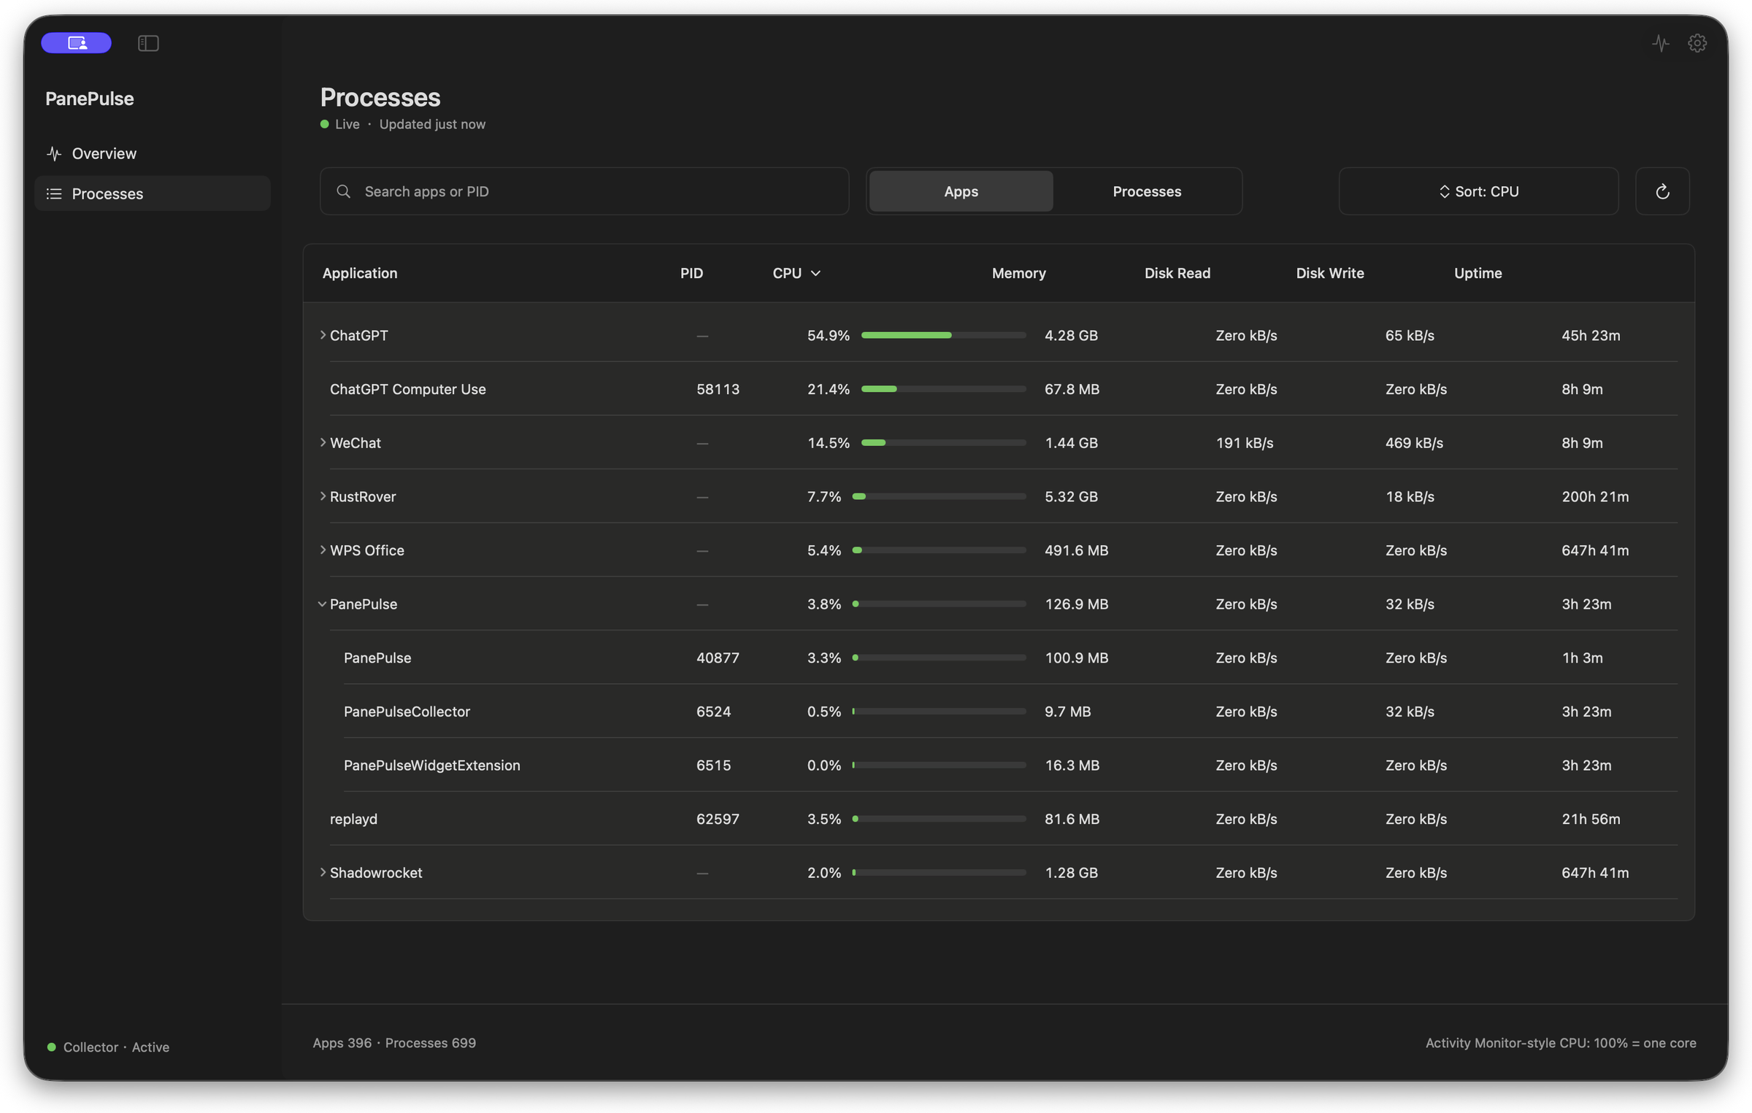Click the 469 kB/s disk write value
Image resolution: width=1752 pixels, height=1113 pixels.
[x=1414, y=442]
